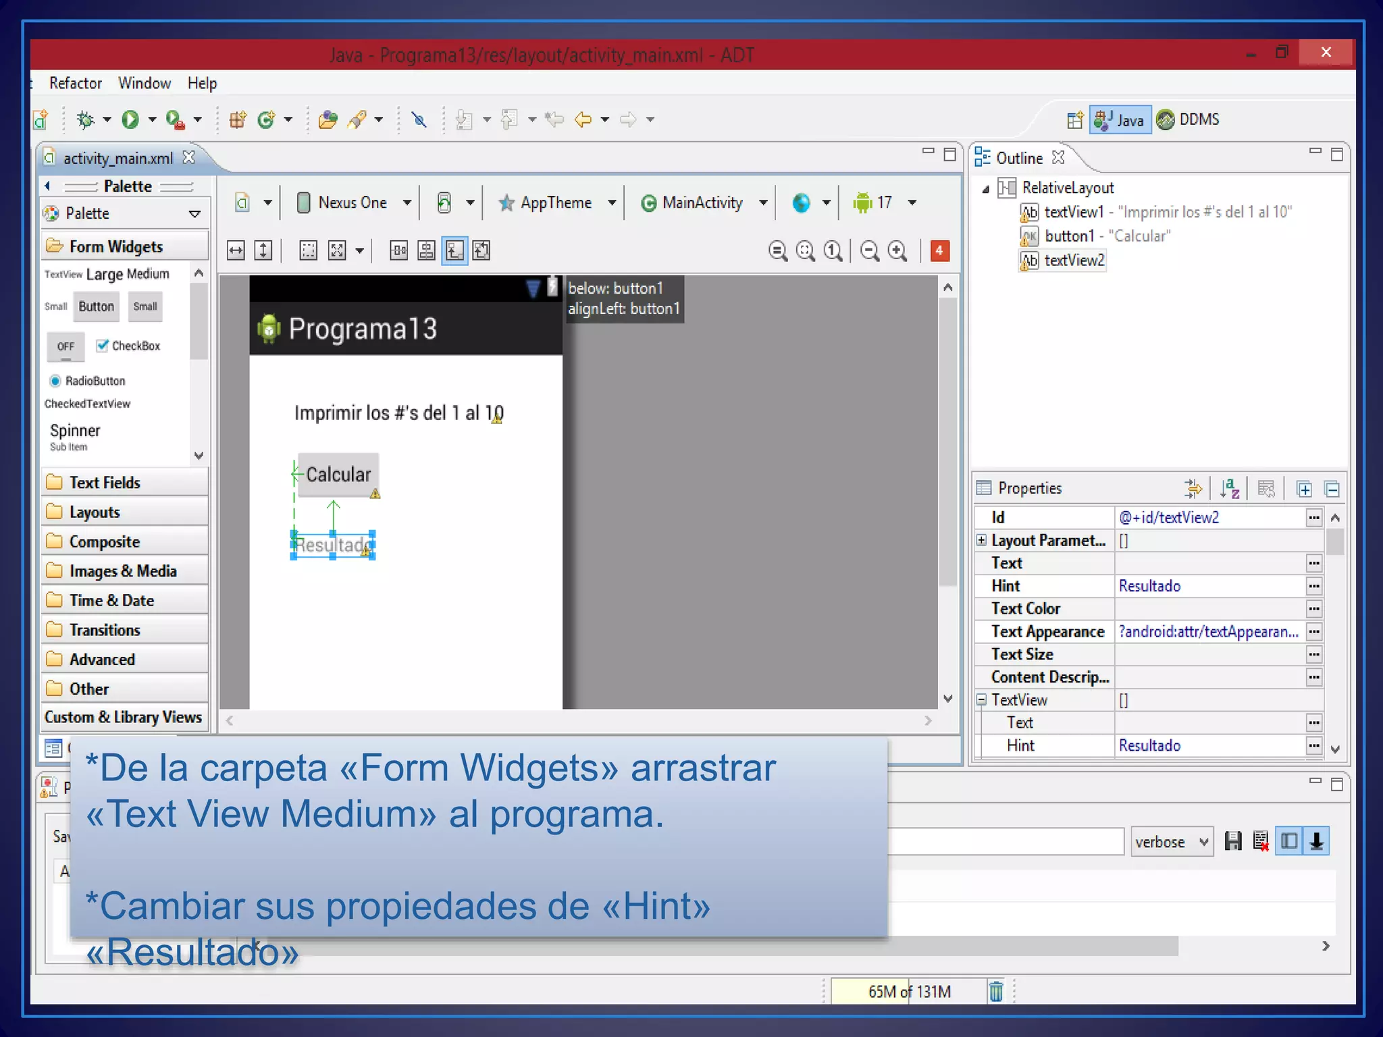Toggle the display LogCat panel icon

1288,841
